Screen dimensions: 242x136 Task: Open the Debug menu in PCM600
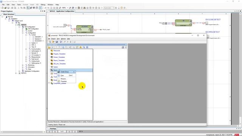[43, 5]
